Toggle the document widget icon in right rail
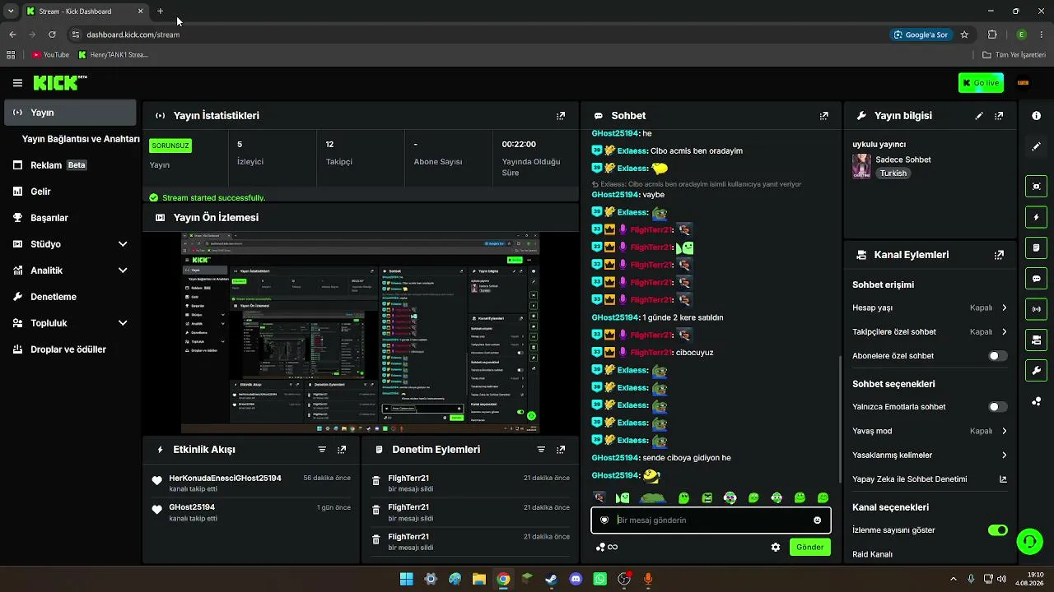1054x592 pixels. [x=1036, y=247]
